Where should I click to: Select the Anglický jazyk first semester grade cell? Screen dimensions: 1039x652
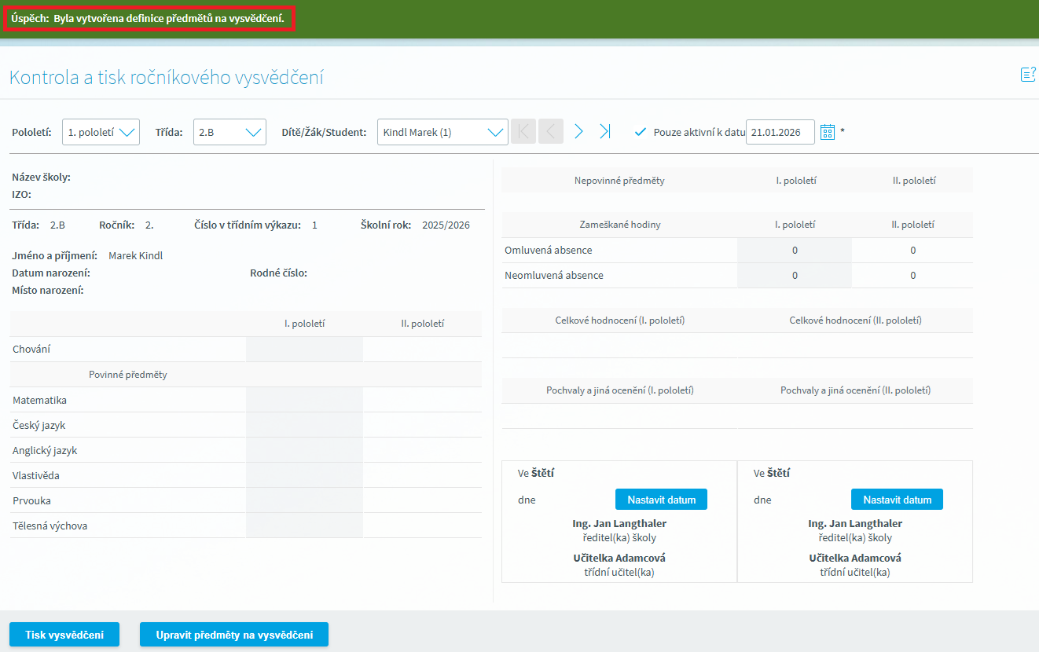[x=304, y=450]
